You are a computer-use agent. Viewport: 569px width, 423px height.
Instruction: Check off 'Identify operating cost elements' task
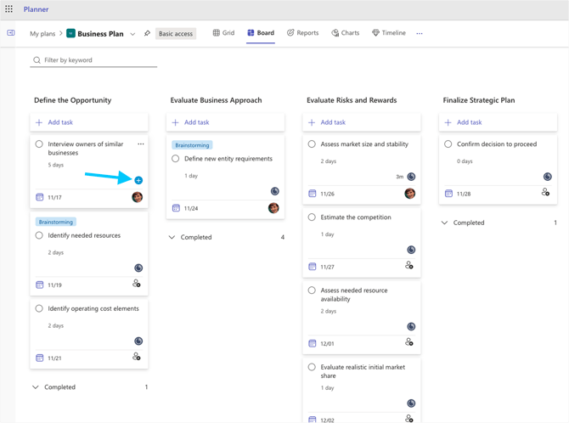click(39, 308)
